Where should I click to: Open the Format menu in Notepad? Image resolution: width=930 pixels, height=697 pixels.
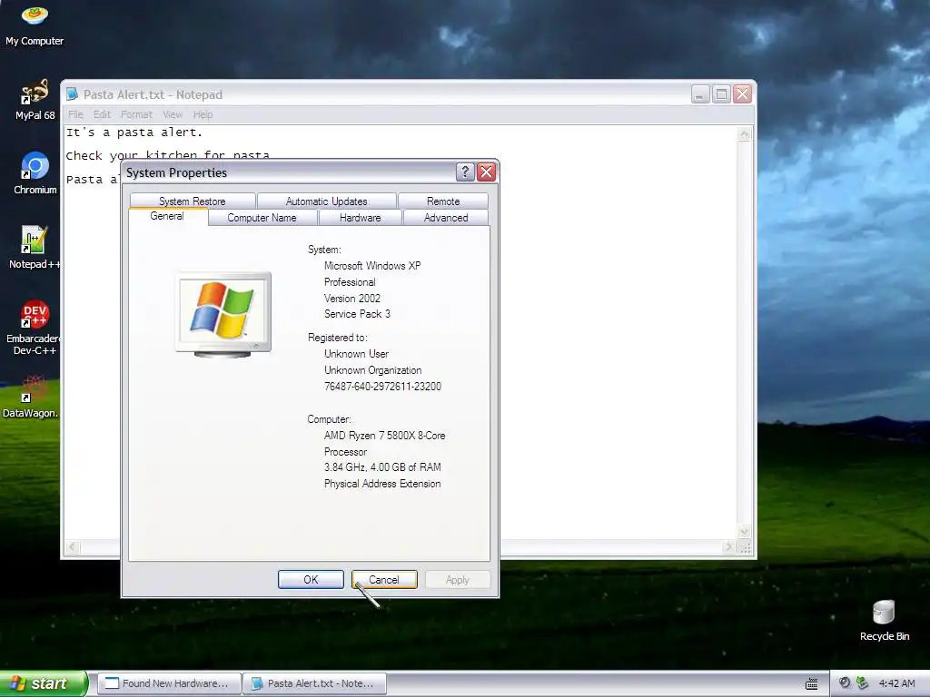pyautogui.click(x=136, y=114)
